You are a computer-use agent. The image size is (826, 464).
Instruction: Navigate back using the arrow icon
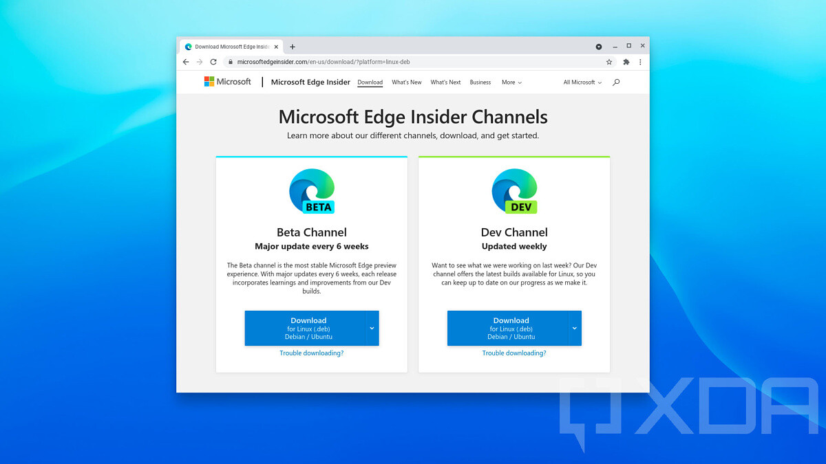[186, 62]
